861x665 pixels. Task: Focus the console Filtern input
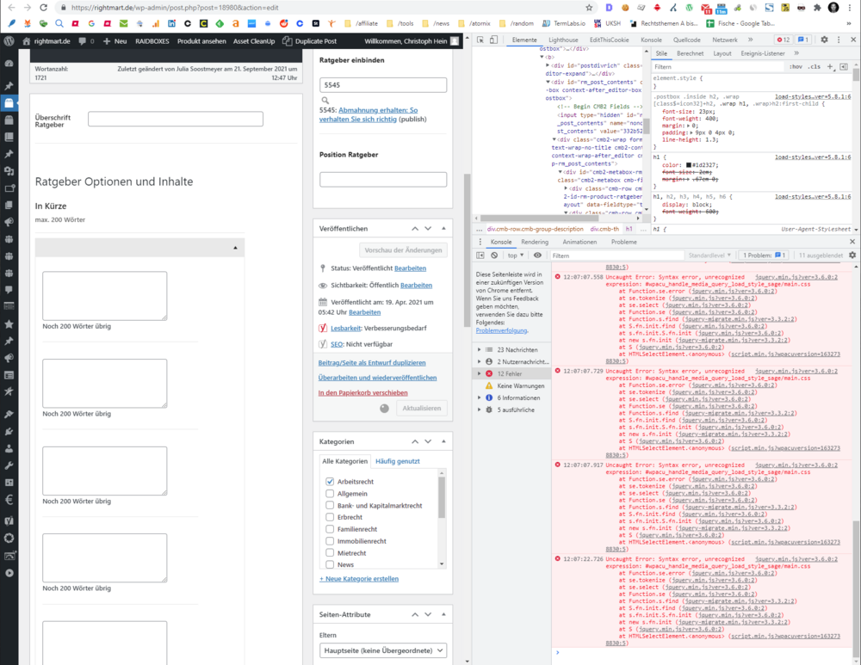coord(616,256)
